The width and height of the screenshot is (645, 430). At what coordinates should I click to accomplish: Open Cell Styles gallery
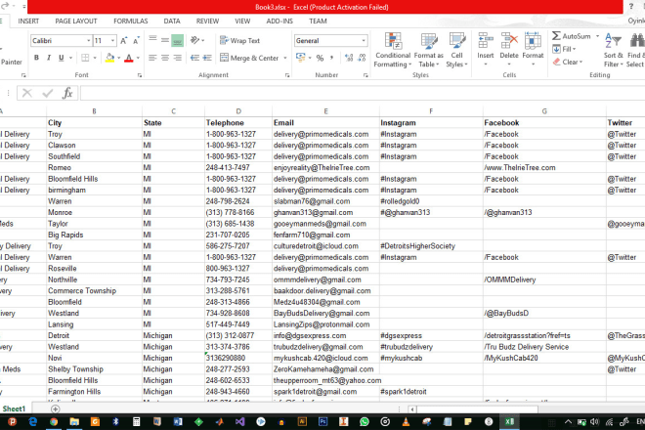pyautogui.click(x=456, y=50)
